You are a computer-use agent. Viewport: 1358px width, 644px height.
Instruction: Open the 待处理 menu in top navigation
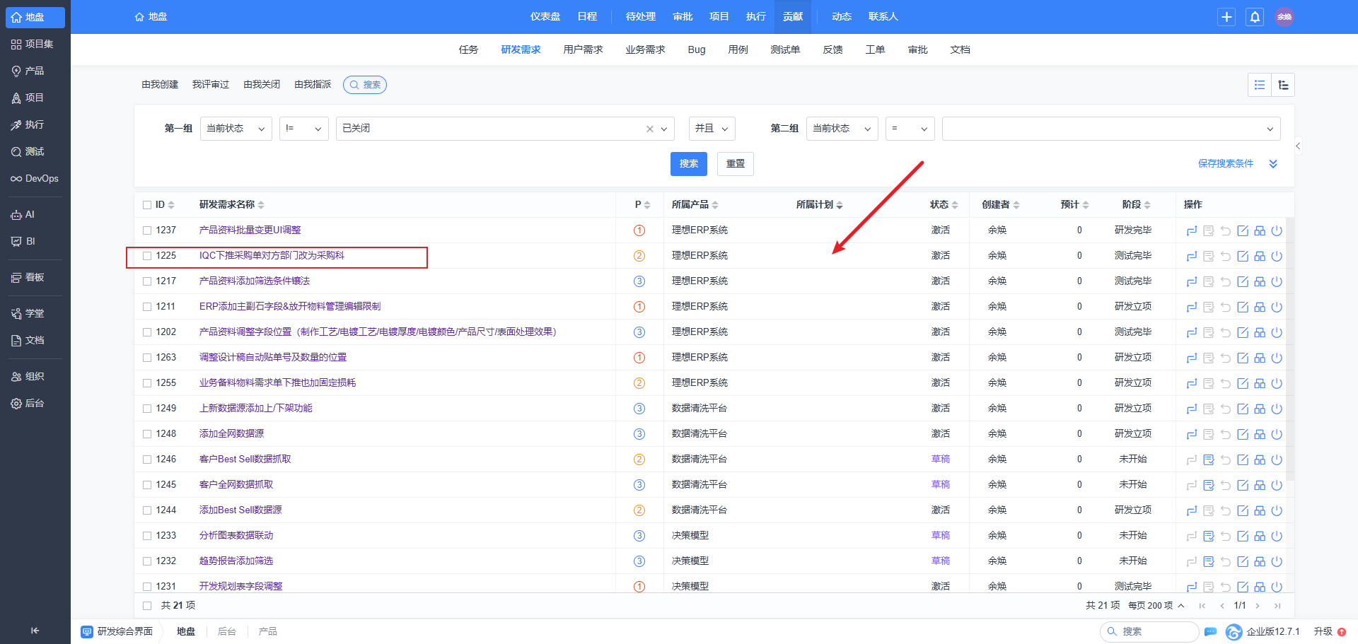click(641, 16)
